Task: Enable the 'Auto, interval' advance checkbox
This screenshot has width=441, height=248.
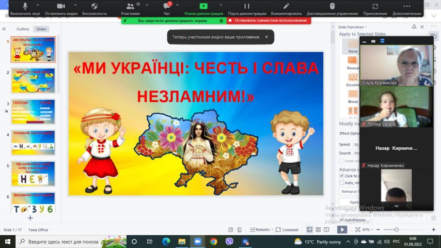Action: pos(342,182)
